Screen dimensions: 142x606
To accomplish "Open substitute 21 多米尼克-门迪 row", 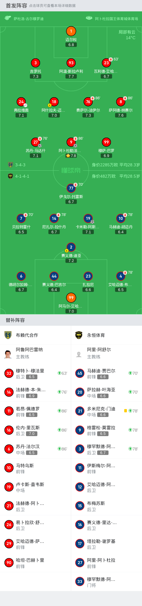I will click(106, 411).
